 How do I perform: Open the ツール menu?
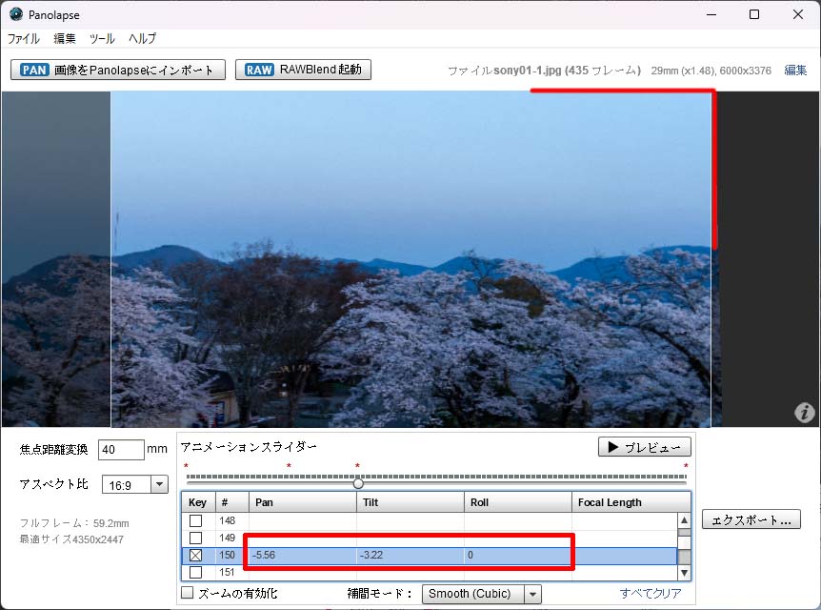coord(102,39)
